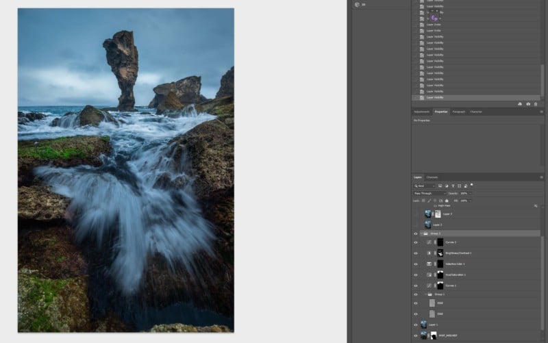Viewport: 548px width, 343px height.
Task: Select the High Pass smart filter entry
Action: click(x=444, y=206)
